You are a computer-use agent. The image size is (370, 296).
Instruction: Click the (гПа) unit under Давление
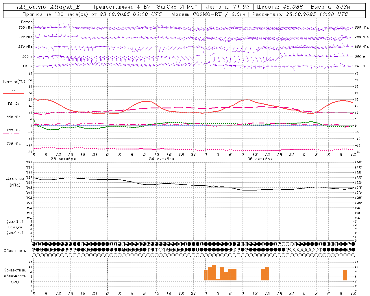(15, 185)
